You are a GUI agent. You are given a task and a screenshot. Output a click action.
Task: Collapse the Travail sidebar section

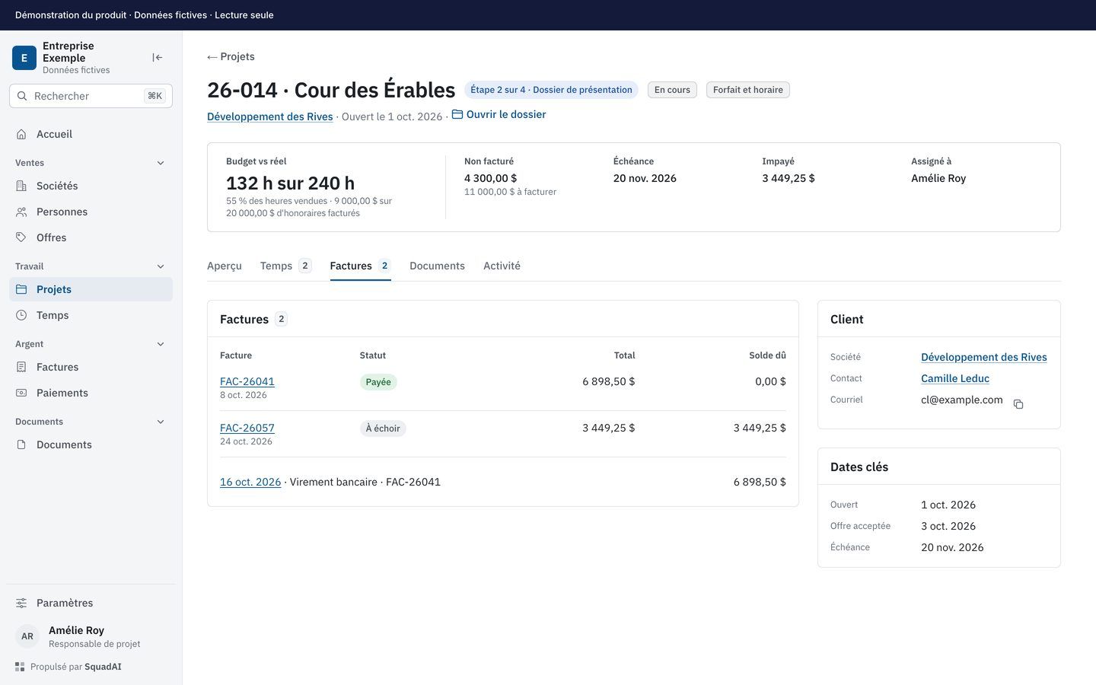(x=161, y=266)
